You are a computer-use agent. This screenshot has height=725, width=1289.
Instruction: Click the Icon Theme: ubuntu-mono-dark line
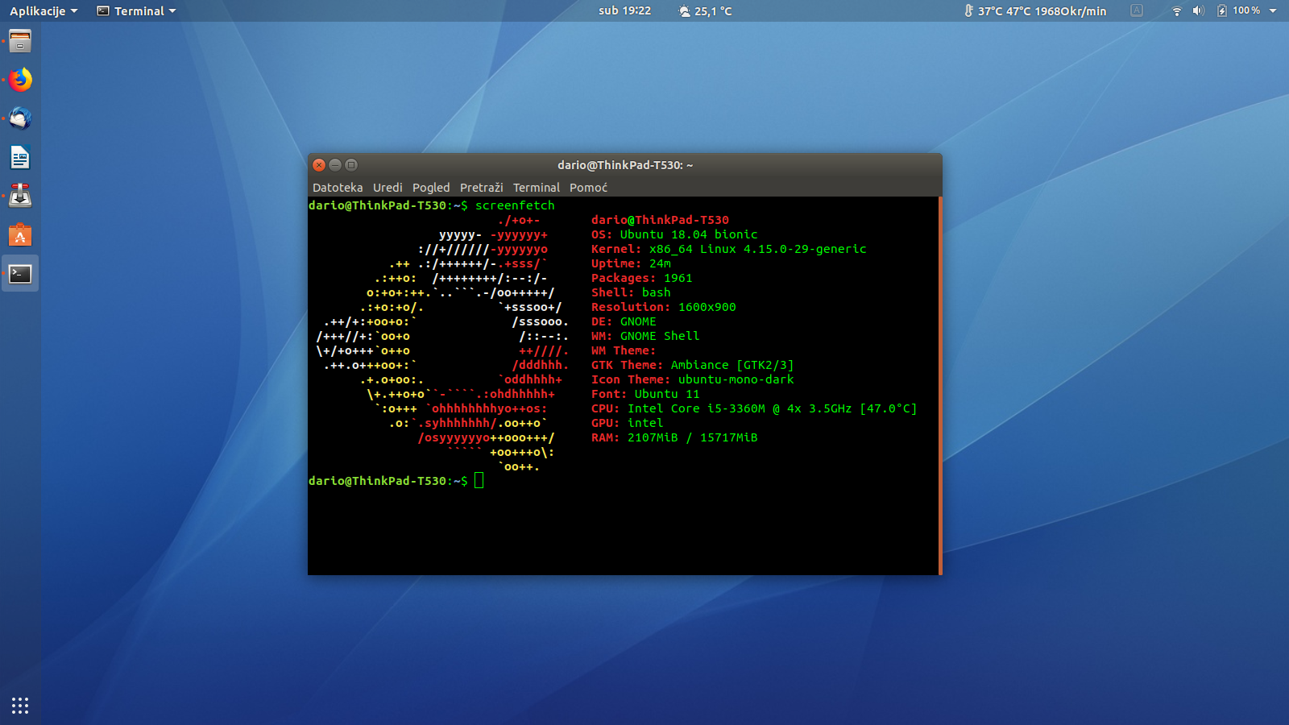point(693,379)
